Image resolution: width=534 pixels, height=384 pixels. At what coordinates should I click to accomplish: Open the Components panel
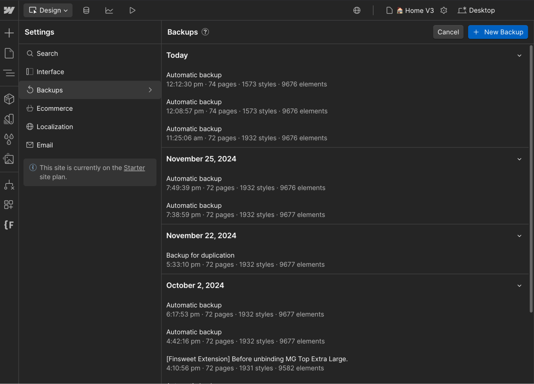coord(9,99)
